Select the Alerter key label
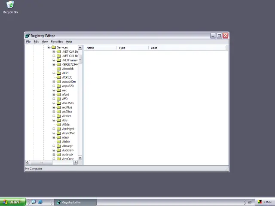The height and width of the screenshot is (206, 275). (67, 116)
